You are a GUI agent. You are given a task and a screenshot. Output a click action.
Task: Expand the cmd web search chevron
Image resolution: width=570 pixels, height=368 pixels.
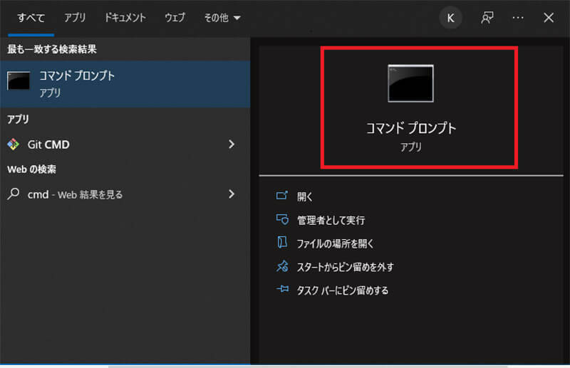tap(231, 194)
